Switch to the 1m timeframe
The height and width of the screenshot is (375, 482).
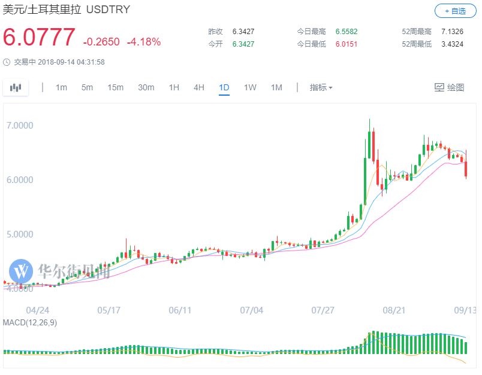coord(61,87)
